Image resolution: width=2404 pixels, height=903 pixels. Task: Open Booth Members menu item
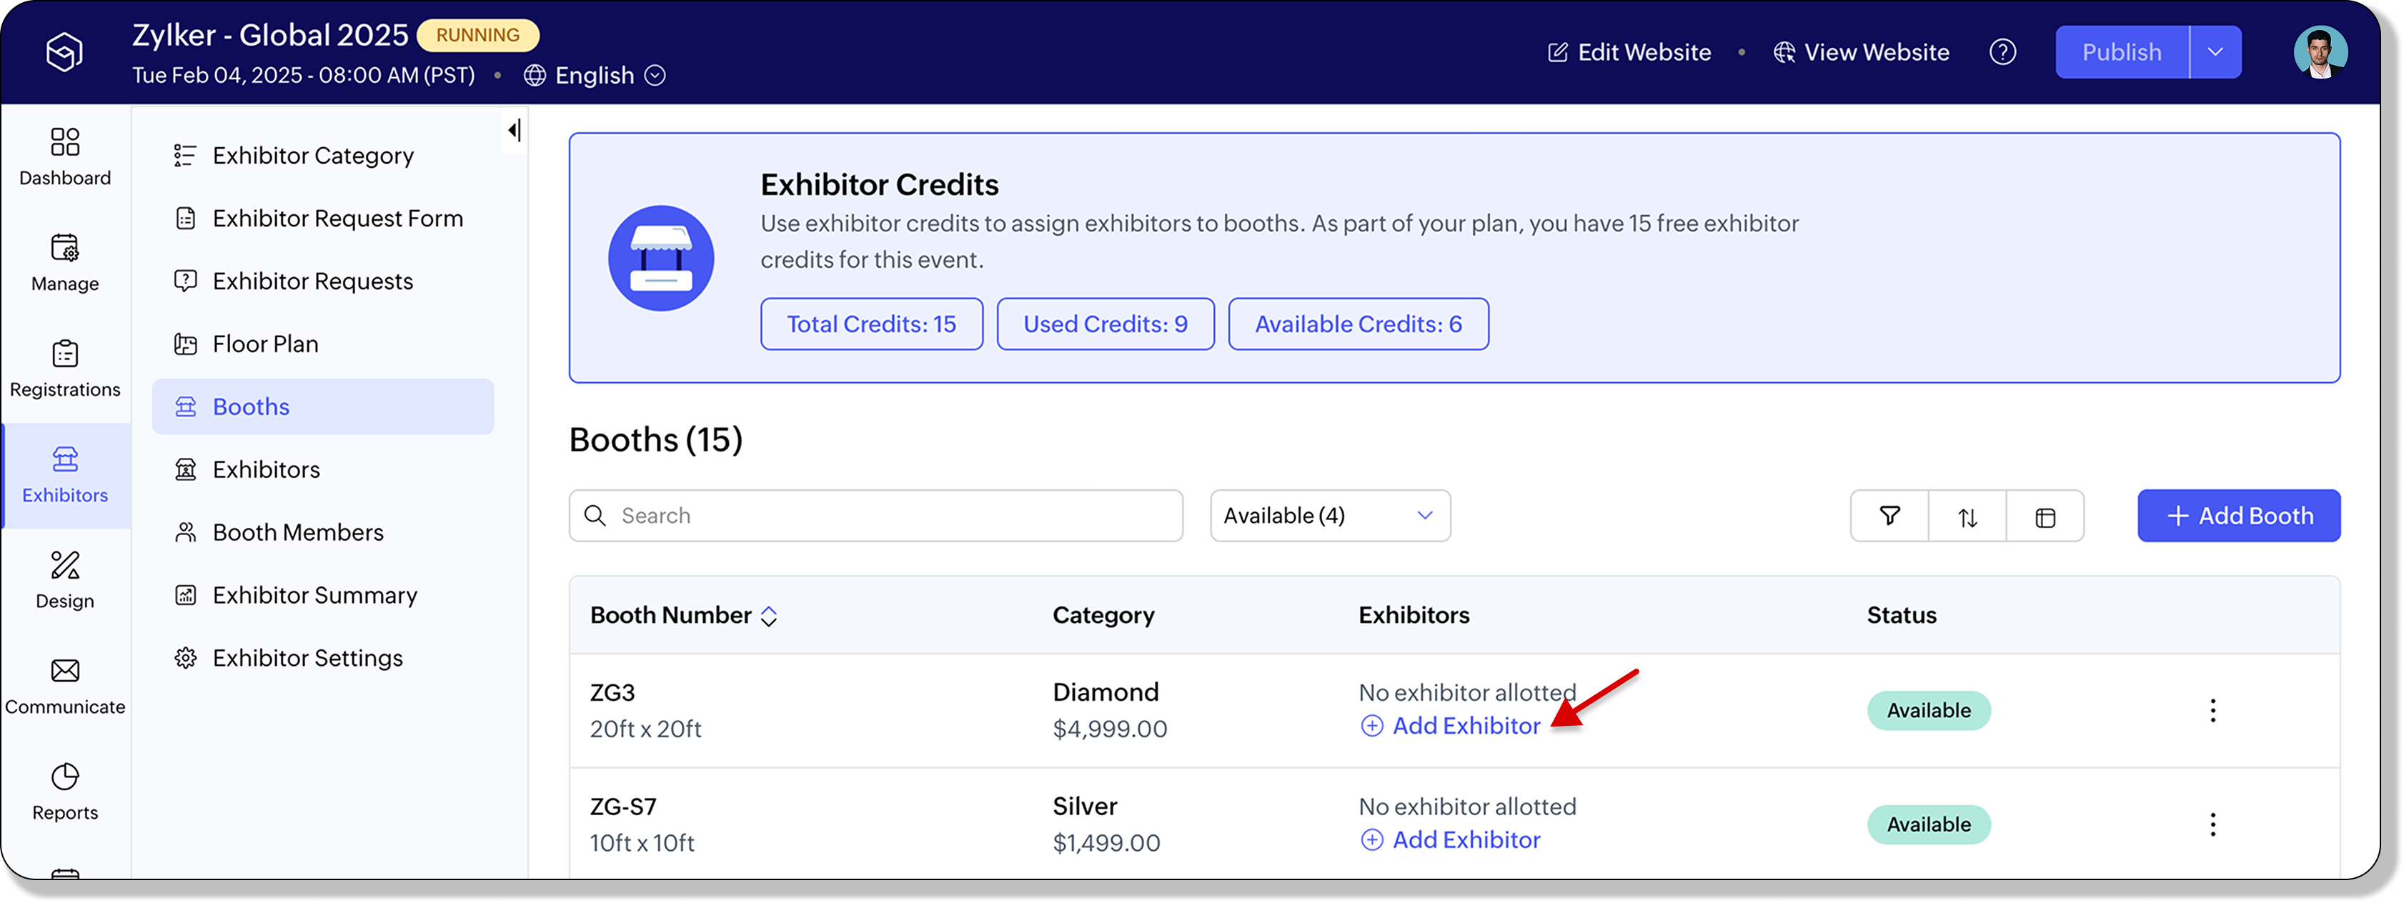298,533
